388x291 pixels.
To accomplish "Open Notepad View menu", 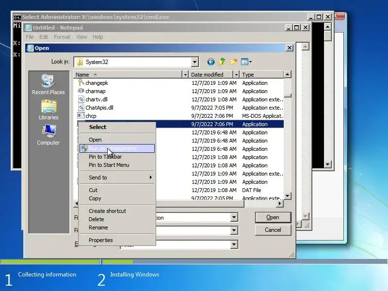I will tap(81, 37).
